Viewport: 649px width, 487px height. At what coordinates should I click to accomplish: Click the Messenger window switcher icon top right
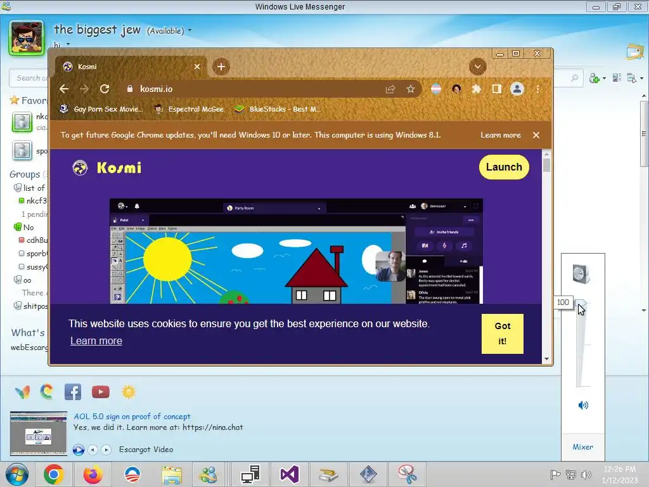pos(634,52)
